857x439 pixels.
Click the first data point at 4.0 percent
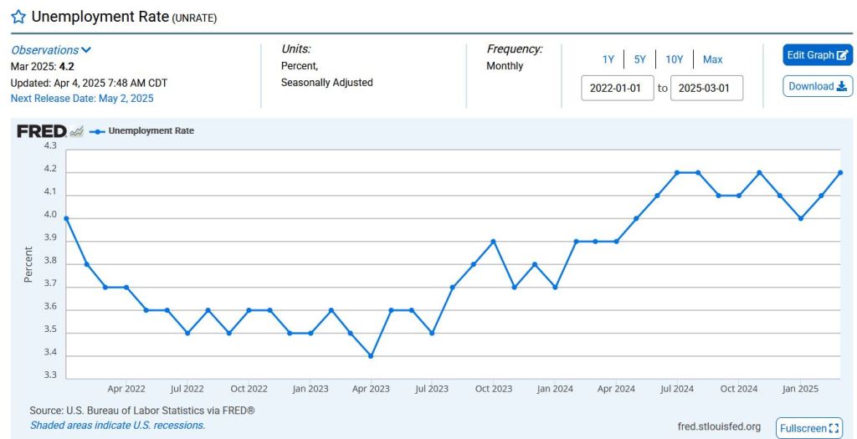pos(66,218)
